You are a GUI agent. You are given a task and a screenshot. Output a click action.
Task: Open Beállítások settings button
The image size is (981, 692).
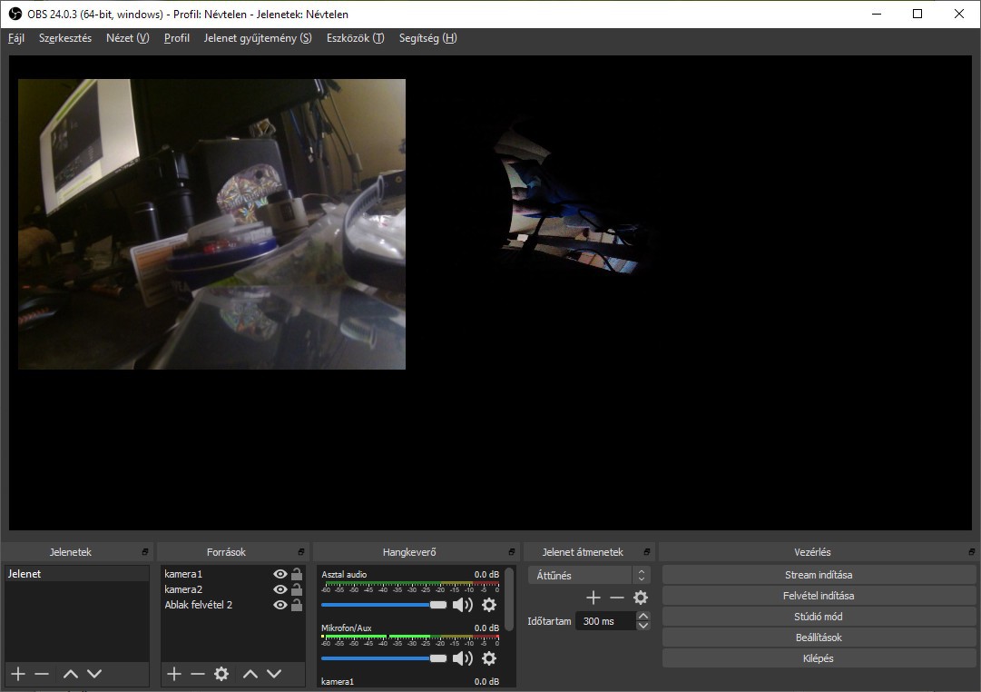pos(819,638)
